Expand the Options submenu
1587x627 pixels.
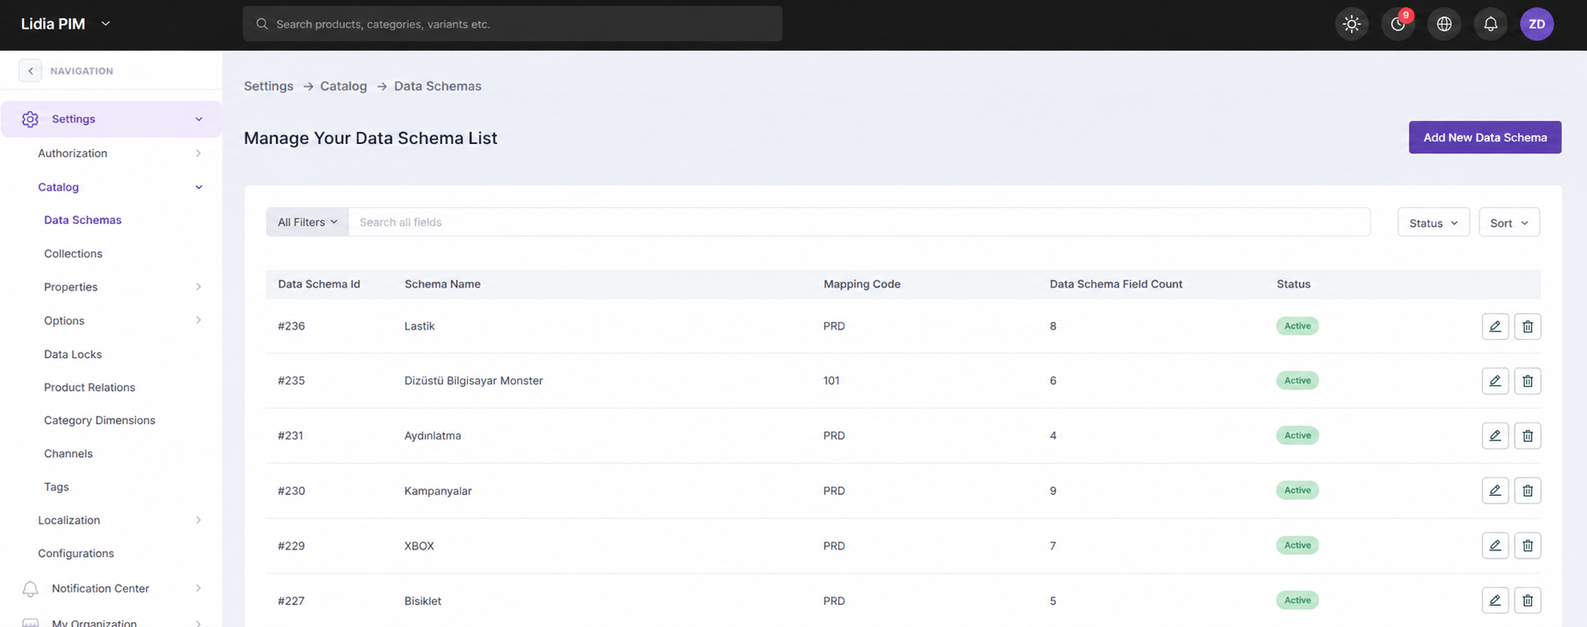198,320
